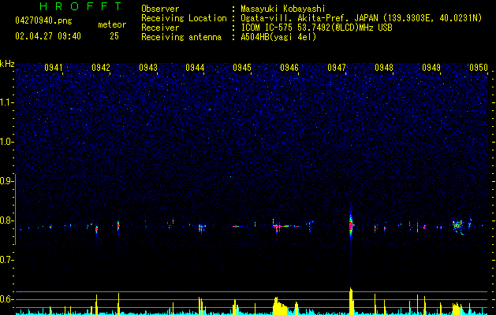Click the 0941 time marker
The image size is (496, 315).
[x=54, y=68]
